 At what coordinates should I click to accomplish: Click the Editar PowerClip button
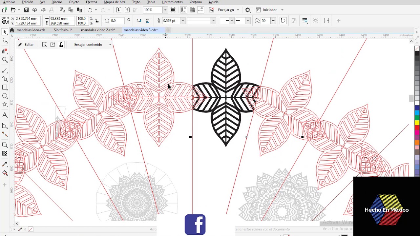pyautogui.click(x=26, y=45)
